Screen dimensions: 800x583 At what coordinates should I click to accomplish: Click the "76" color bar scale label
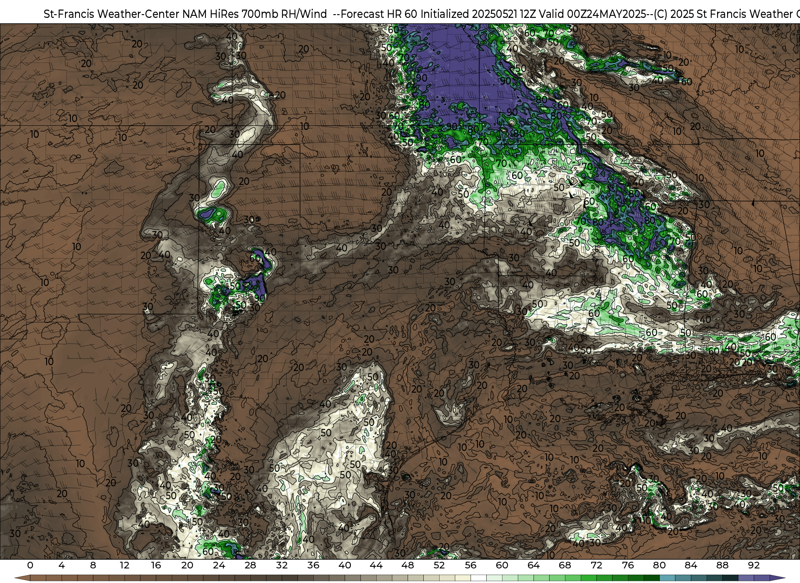(628, 565)
